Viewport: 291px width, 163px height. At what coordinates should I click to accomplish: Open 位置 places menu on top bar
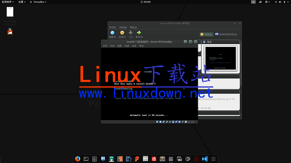(x=22, y=2)
